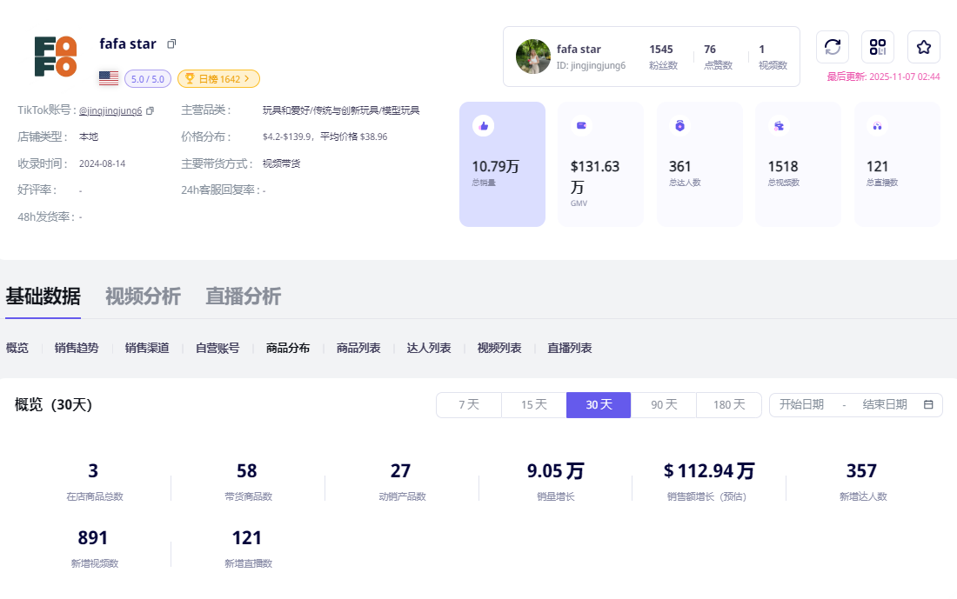Copy TikTok account handle icon
The width and height of the screenshot is (957, 599).
pos(150,111)
